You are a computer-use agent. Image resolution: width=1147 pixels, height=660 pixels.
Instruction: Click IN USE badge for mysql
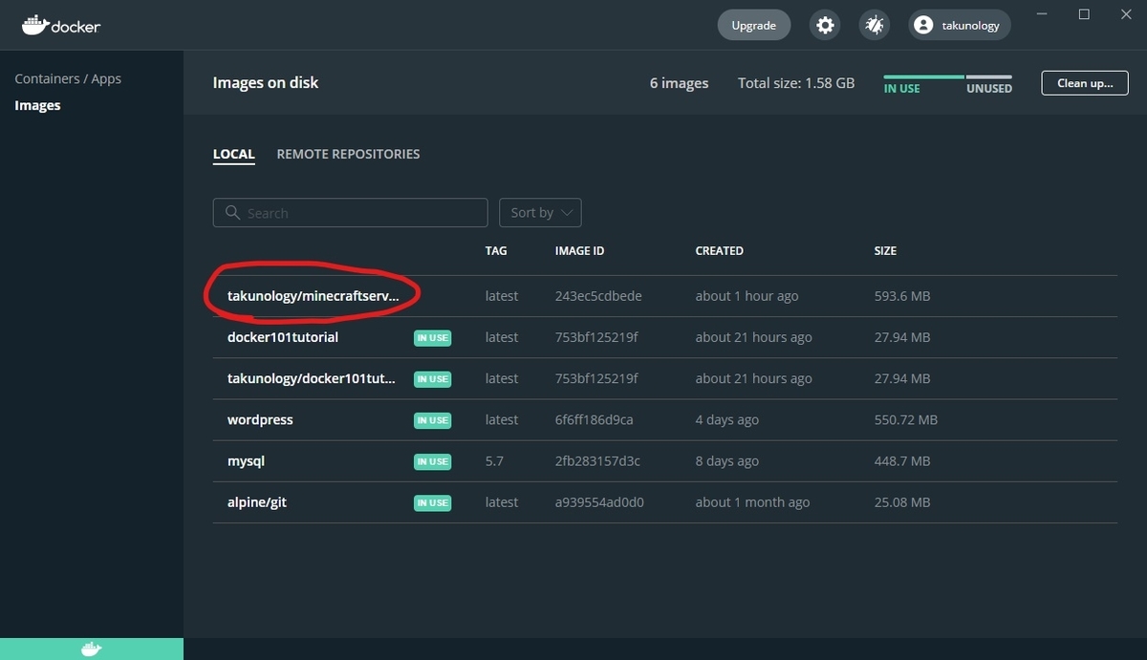click(432, 461)
